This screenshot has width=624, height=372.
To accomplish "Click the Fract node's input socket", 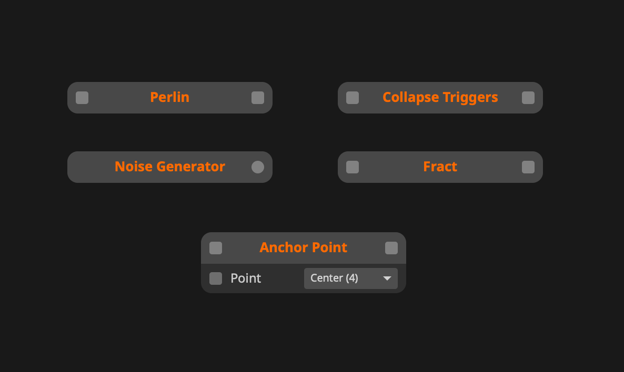I will coord(353,167).
